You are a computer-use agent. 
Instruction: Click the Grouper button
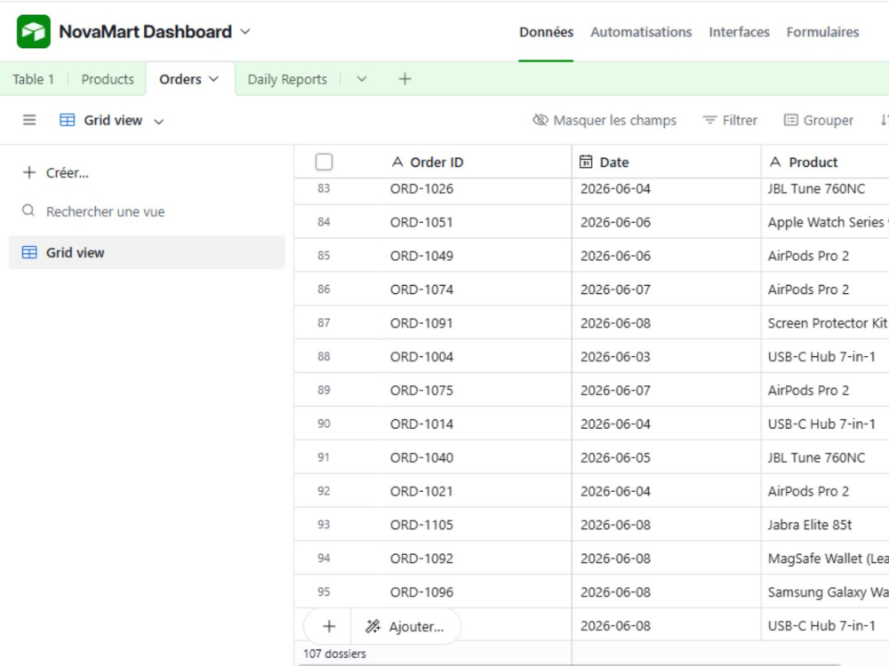pyautogui.click(x=818, y=120)
